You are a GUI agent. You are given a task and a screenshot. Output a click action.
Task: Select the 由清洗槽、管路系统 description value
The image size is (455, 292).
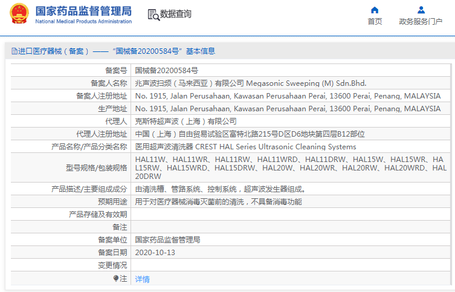coord(220,189)
